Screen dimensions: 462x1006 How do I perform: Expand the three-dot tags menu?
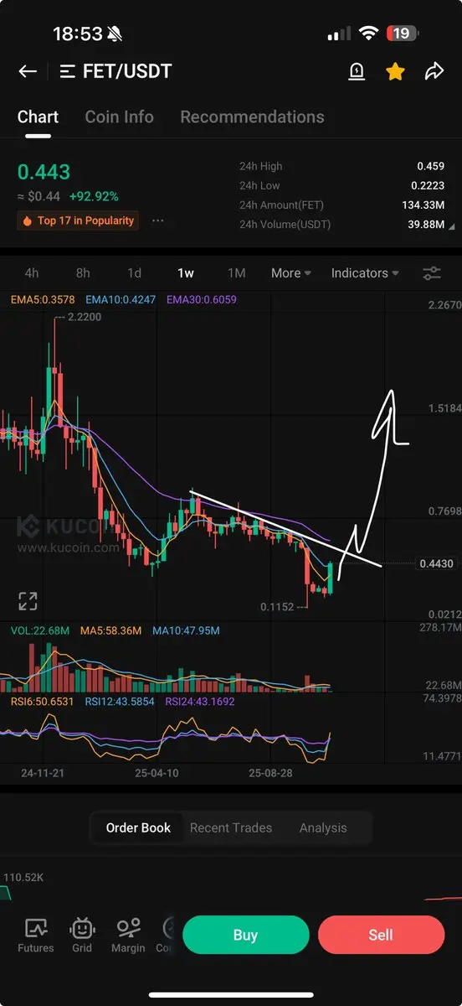158,220
